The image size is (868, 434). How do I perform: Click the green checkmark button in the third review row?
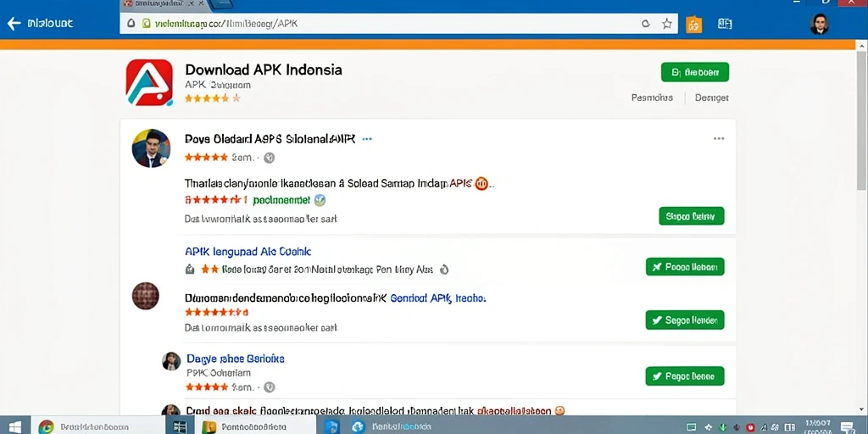pos(685,320)
